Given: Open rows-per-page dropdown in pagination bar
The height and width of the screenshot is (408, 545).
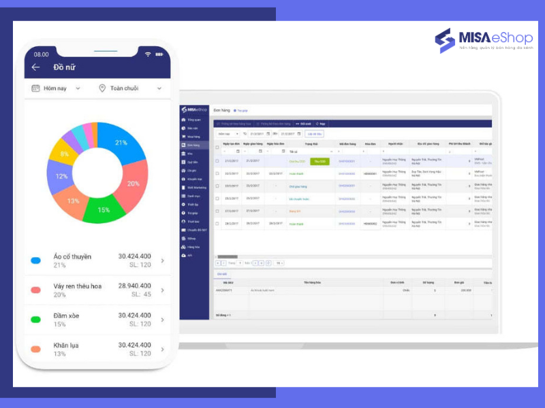Looking at the screenshot, I should click(279, 263).
